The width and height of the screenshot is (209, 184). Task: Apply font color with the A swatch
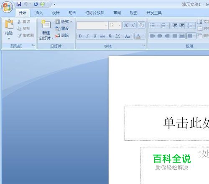pos(138,36)
